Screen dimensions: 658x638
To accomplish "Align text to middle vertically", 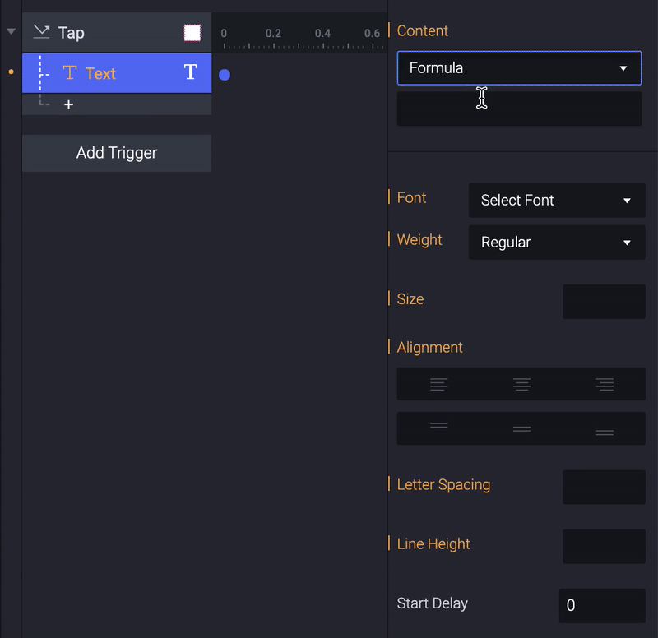I will pos(521,428).
